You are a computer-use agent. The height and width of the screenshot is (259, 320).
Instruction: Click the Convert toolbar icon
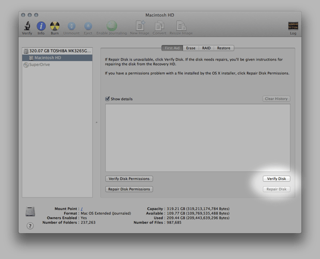click(159, 28)
